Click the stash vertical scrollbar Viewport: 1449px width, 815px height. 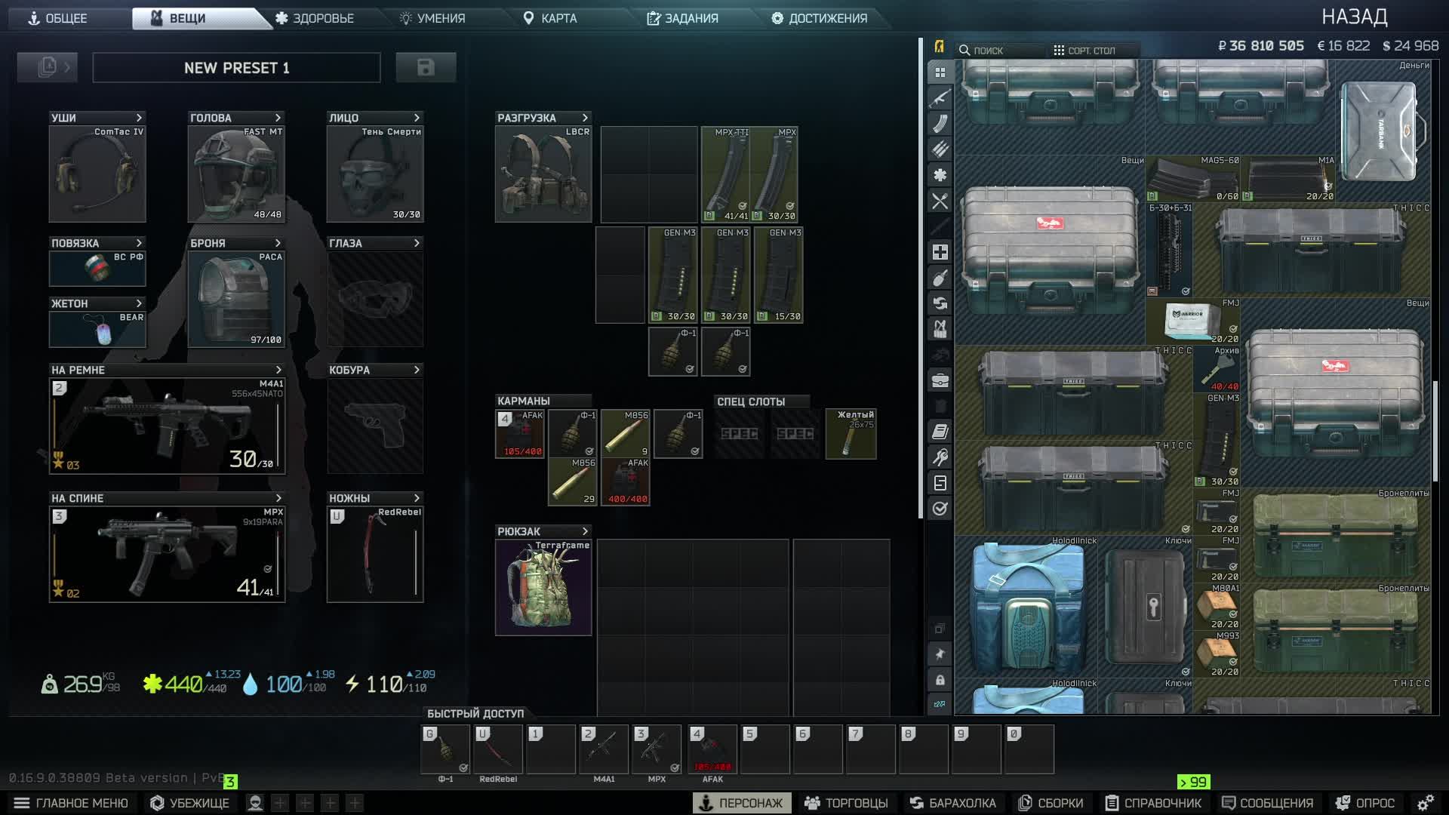click(1435, 430)
